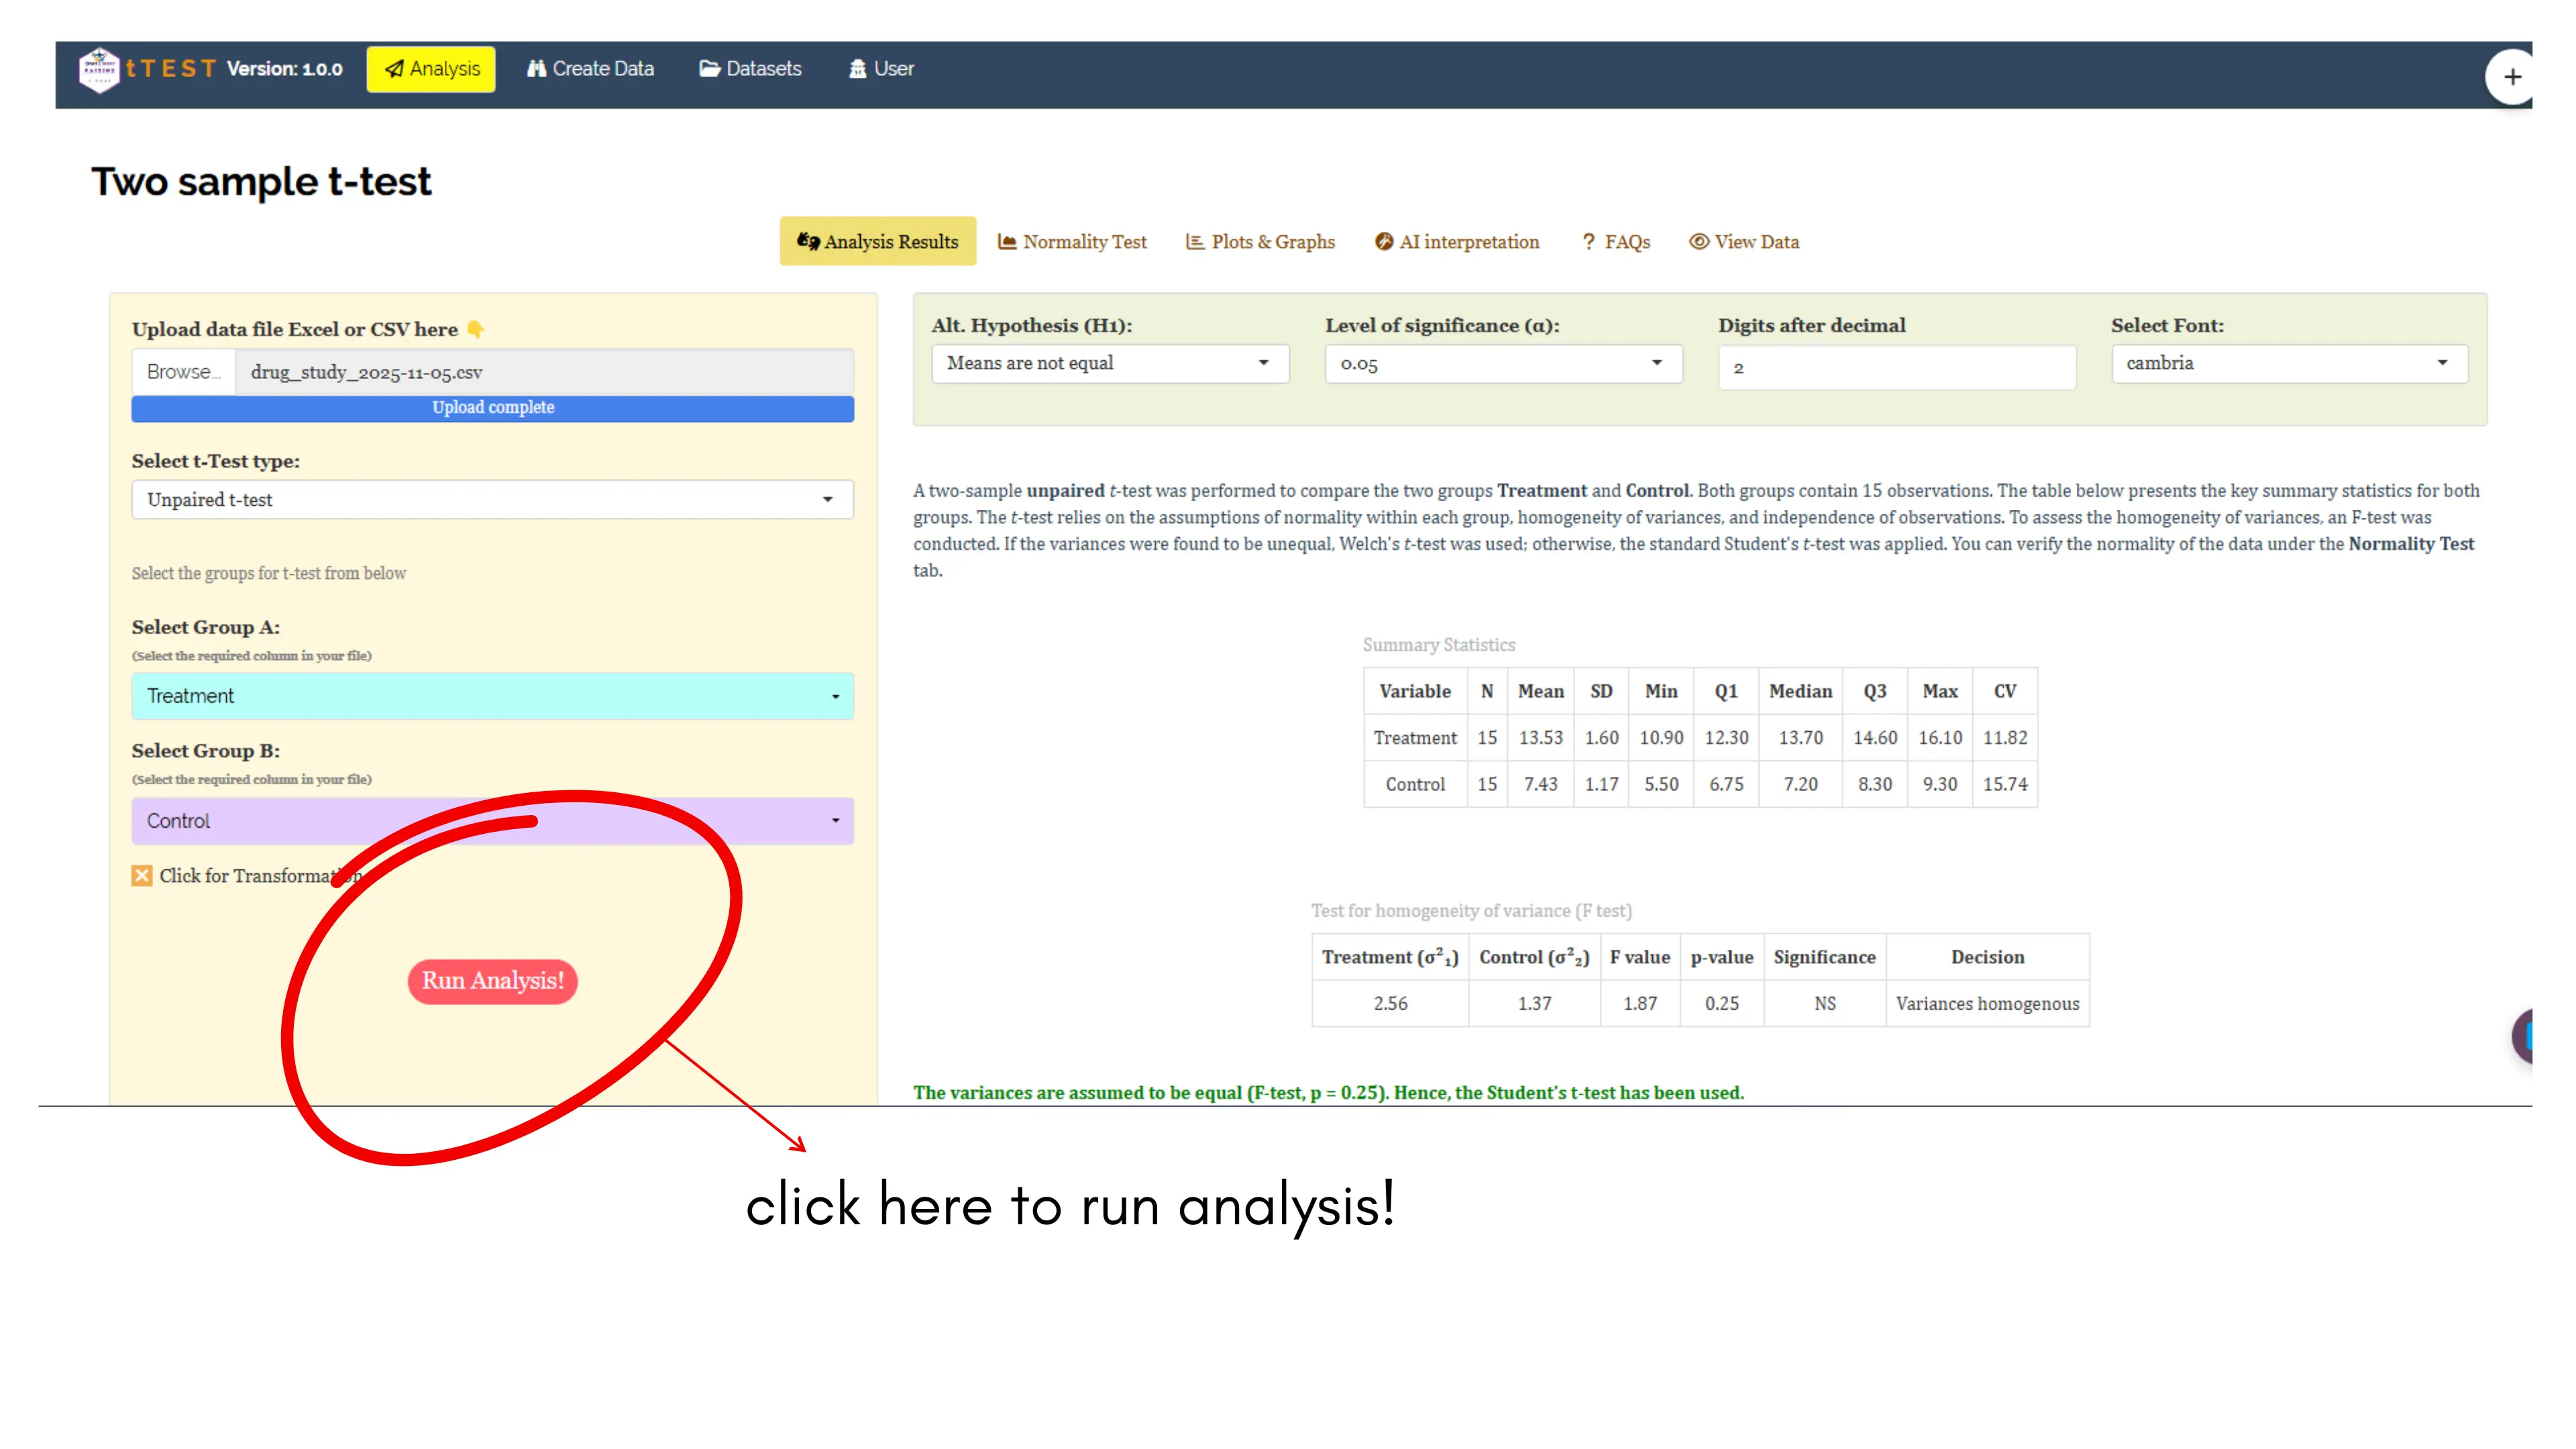
Task: Click the binoculars Create Data icon
Action: click(537, 69)
